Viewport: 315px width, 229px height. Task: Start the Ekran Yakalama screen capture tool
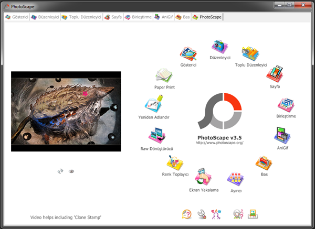pyautogui.click(x=203, y=177)
